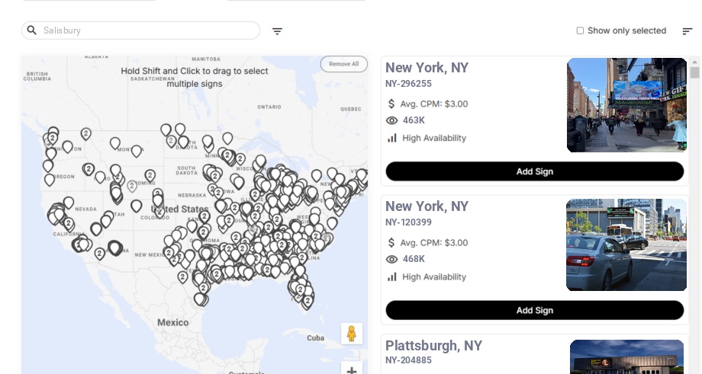
Task: Add the NY-120399 New York sign
Action: (535, 310)
